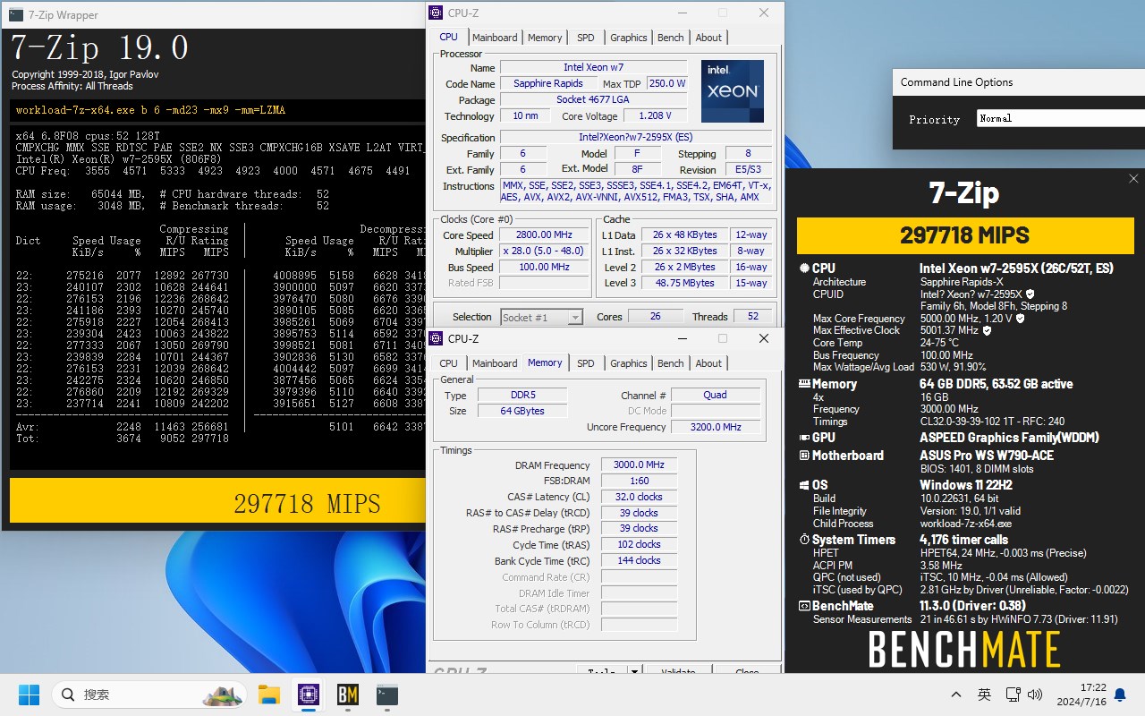Screen dimensions: 1145x716
Task: Click the CPU-Z taskbar icon
Action: (308, 695)
